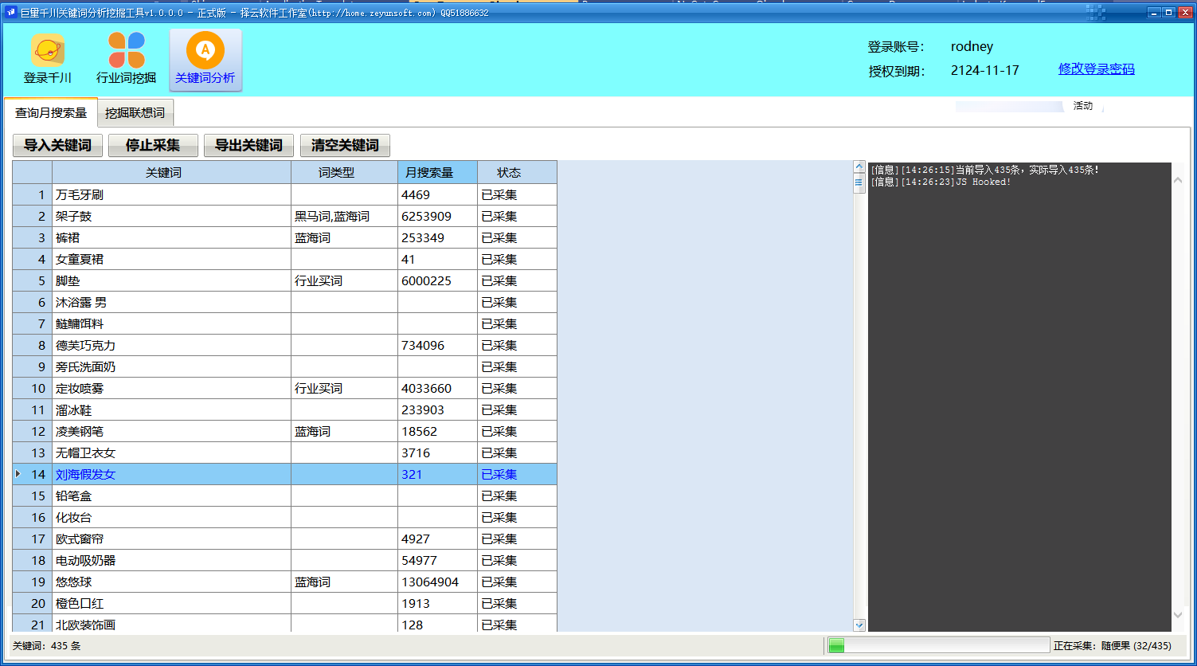Select the 查询月搜索量 tab

(51, 113)
